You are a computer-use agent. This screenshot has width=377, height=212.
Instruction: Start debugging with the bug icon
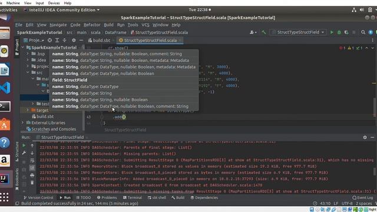click(339, 32)
